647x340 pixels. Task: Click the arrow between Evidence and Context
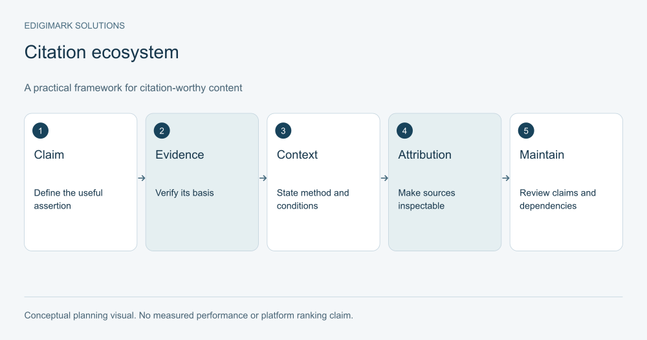click(263, 178)
